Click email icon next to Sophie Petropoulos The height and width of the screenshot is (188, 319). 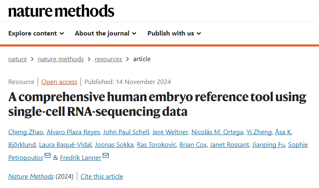click(47, 155)
